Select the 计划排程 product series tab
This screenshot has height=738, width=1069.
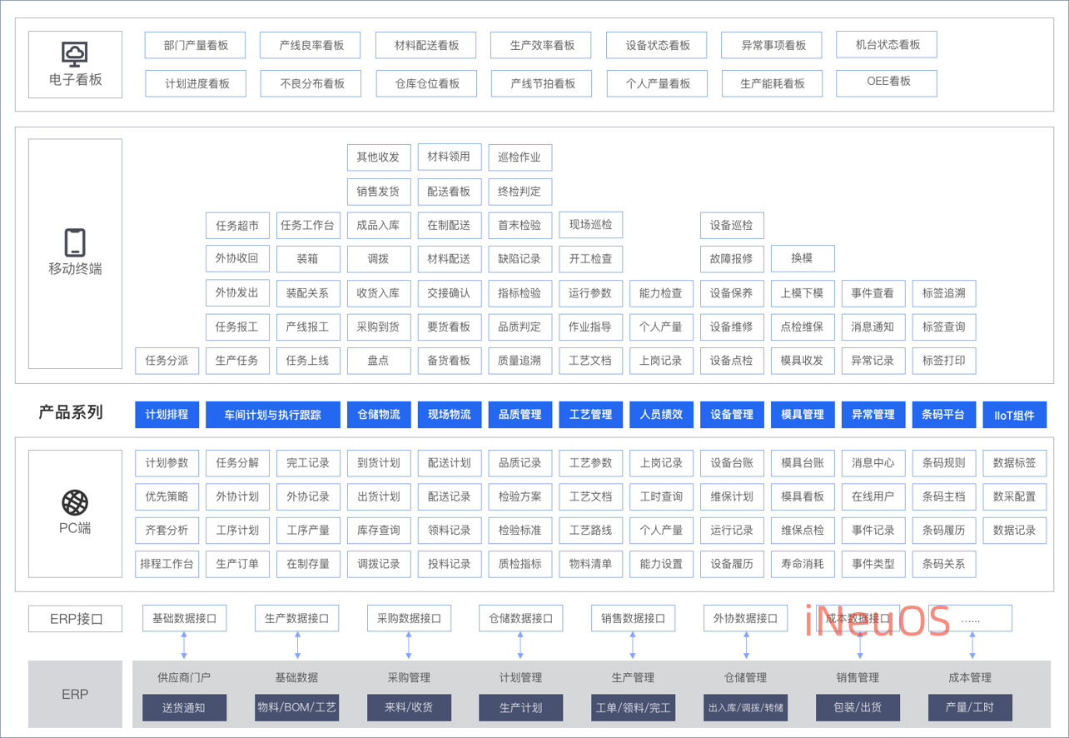tap(167, 415)
